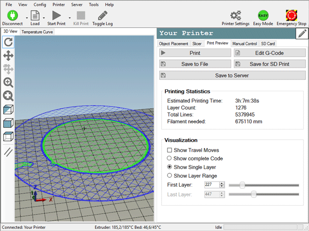The height and width of the screenshot is (231, 309).
Task: Select the Zoom magnifier tool
Action: point(8,82)
